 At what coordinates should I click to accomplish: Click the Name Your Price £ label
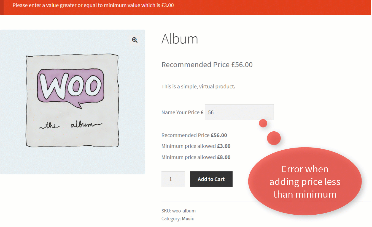coord(182,112)
